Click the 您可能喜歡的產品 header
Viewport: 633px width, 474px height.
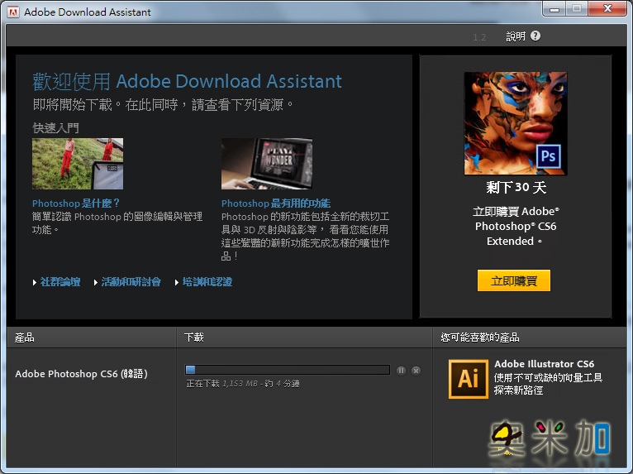click(480, 338)
